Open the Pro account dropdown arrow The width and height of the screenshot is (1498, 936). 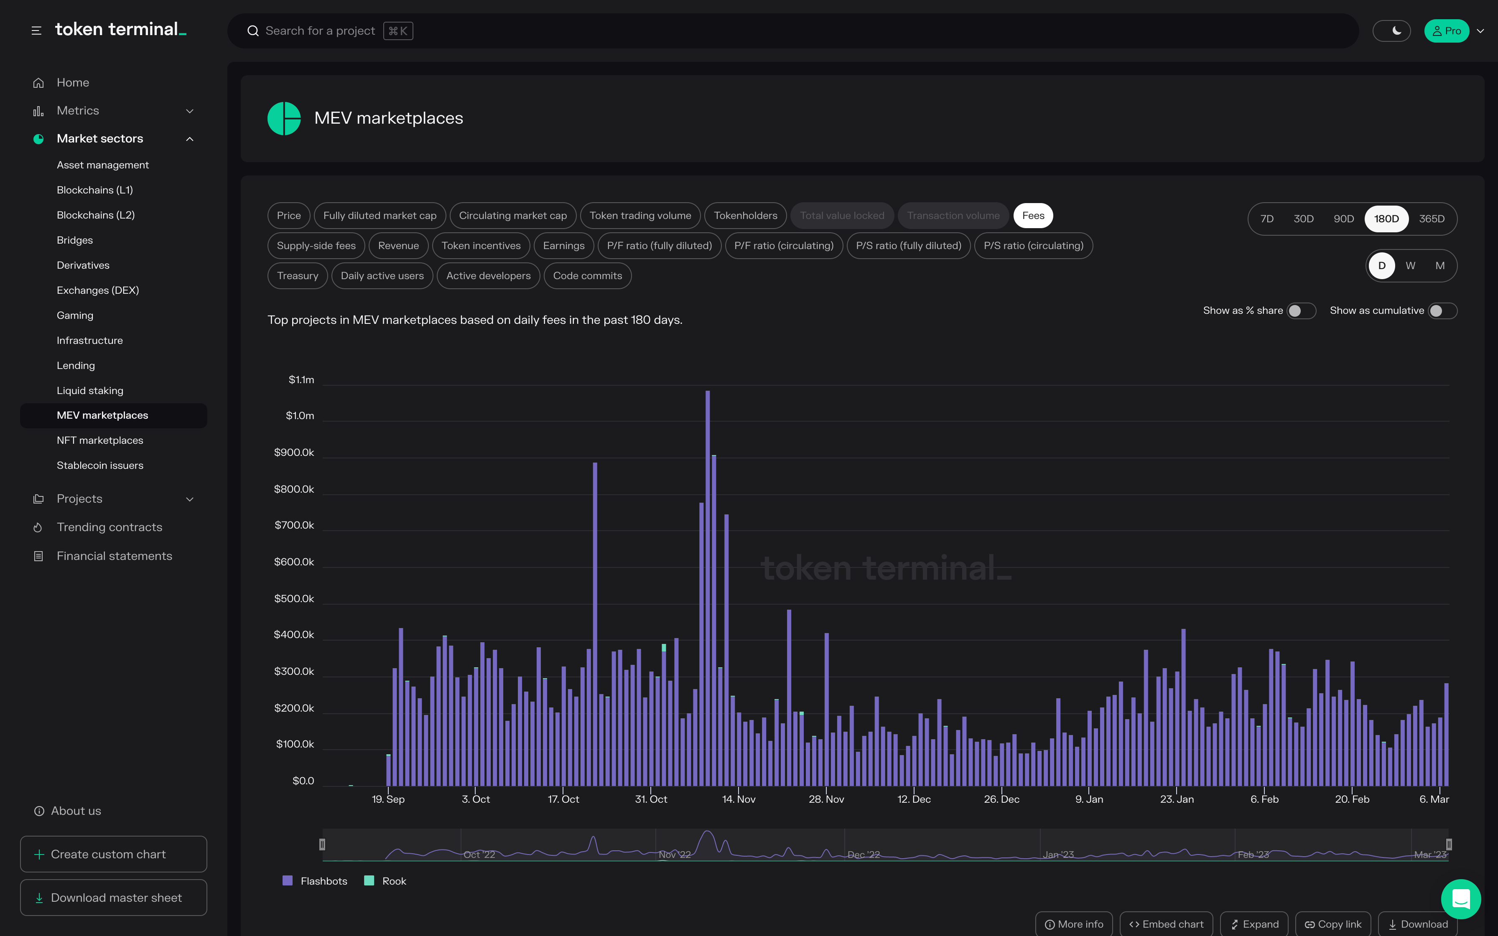click(x=1481, y=31)
